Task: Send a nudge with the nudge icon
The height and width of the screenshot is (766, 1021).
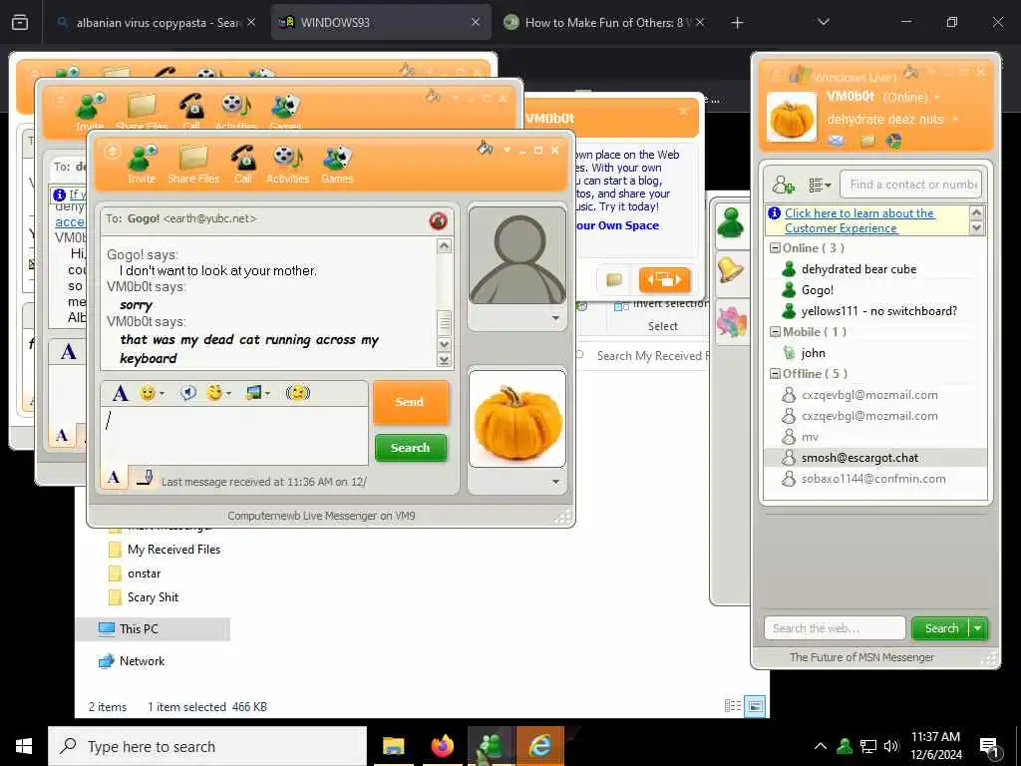Action: coord(297,393)
